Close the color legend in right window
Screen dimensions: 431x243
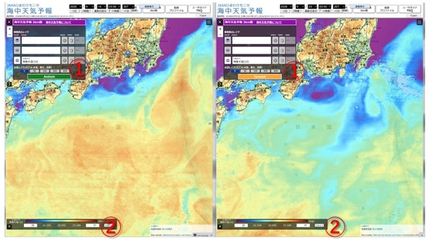click(220, 226)
